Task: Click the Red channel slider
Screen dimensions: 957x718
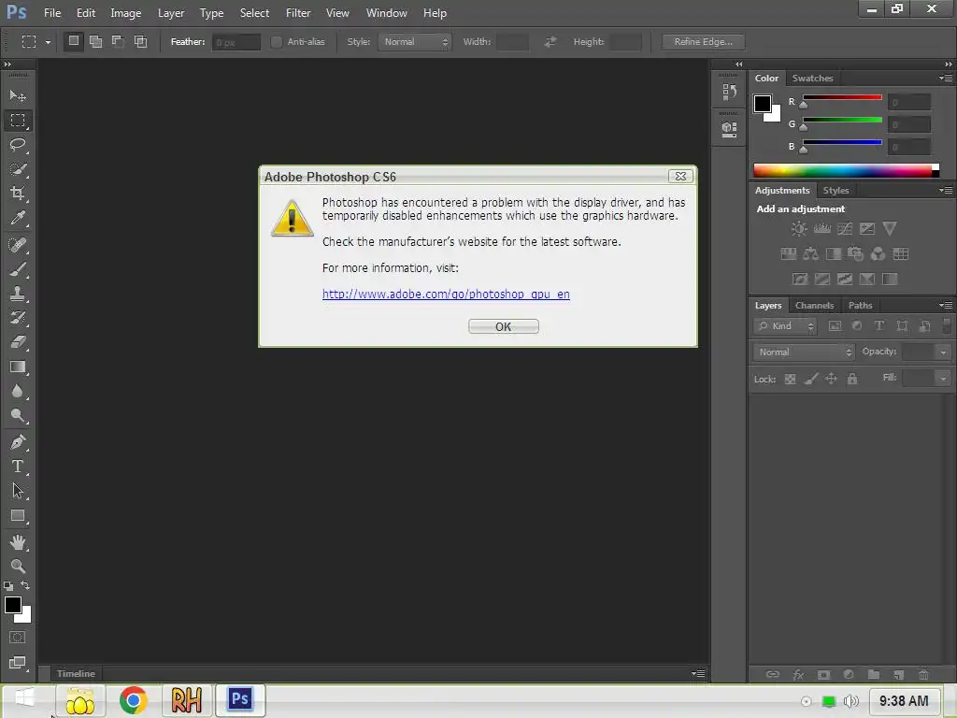Action: [842, 99]
